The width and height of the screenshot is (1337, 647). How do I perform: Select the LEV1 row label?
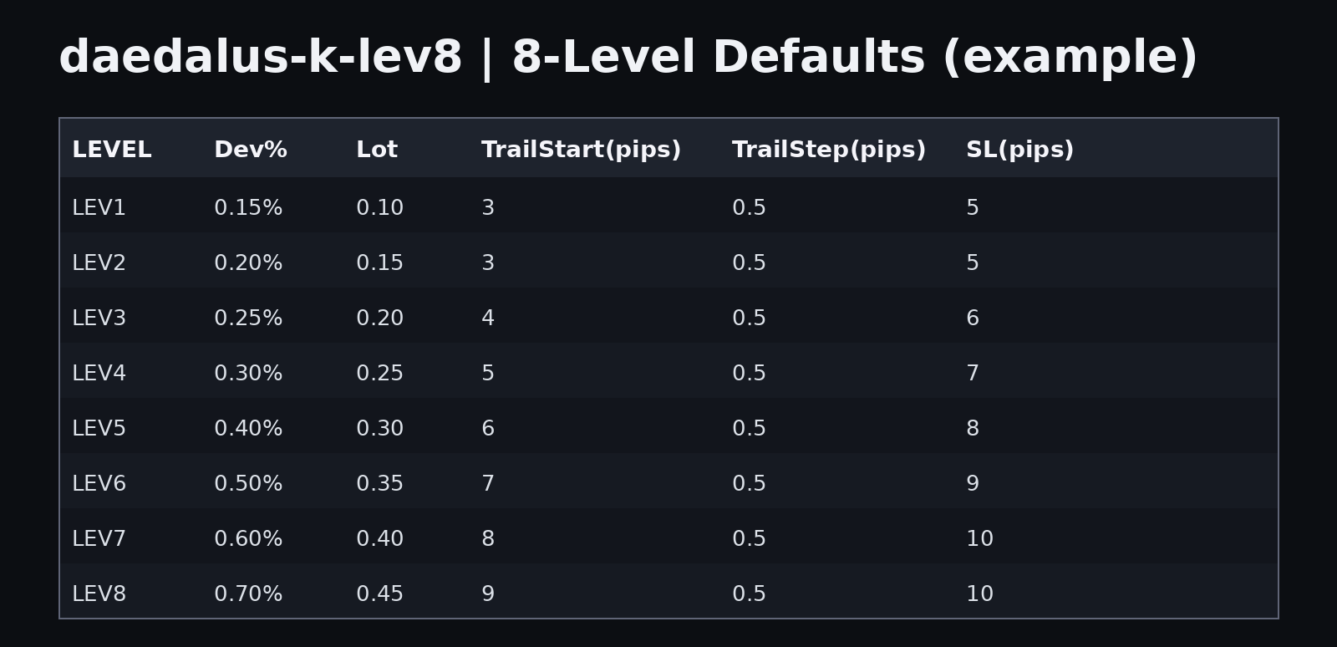[x=99, y=208]
